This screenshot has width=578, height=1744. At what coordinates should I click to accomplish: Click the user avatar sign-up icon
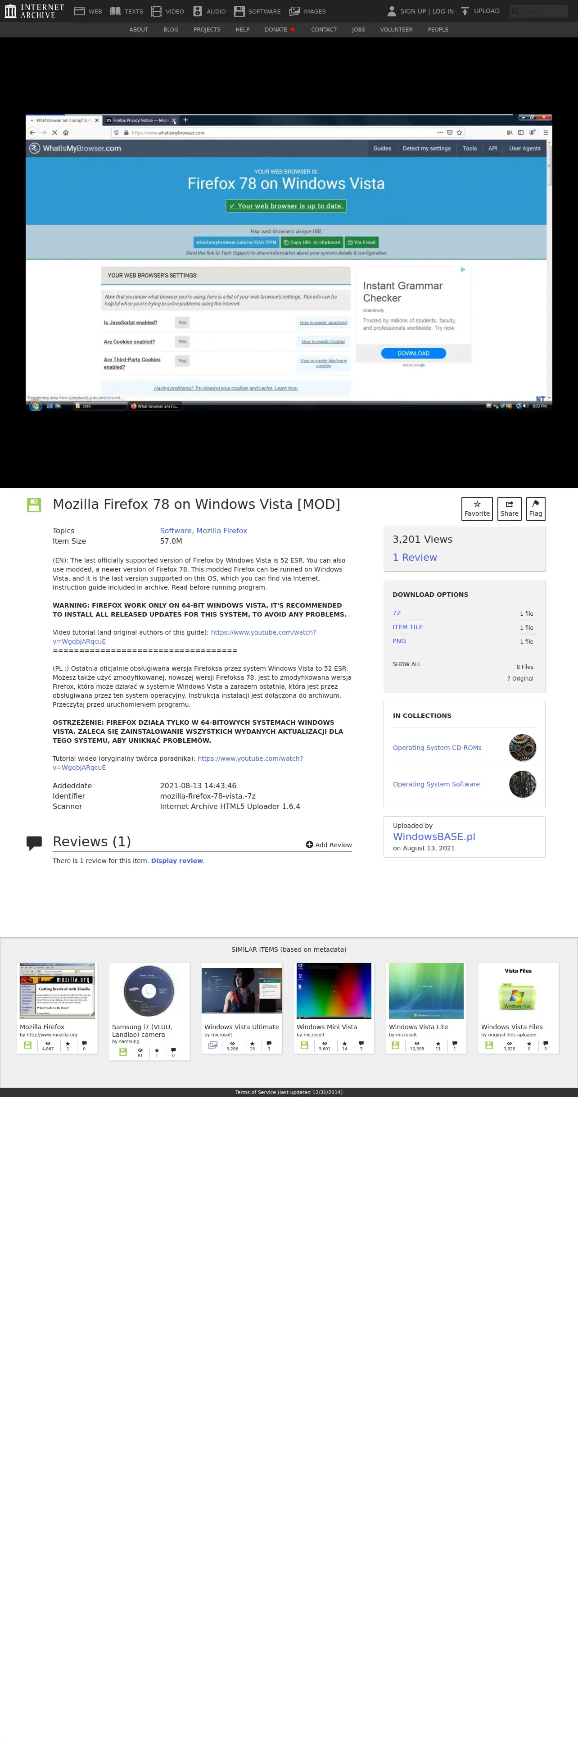point(391,11)
